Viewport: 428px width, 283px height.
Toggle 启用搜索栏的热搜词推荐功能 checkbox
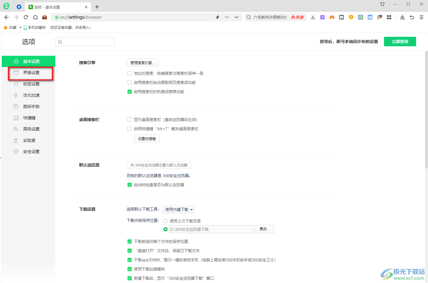click(130, 92)
